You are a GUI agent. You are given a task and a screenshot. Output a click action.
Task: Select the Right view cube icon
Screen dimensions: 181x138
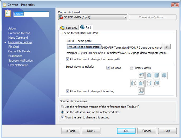coord(149,83)
